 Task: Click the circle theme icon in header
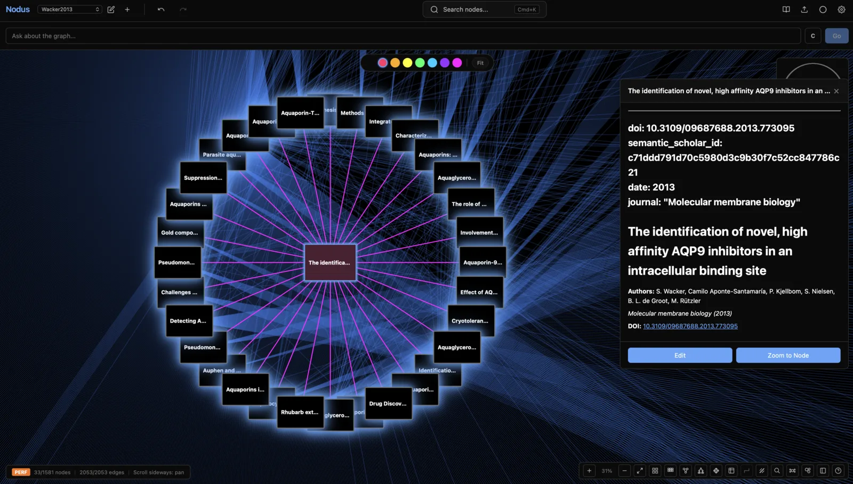[823, 9]
